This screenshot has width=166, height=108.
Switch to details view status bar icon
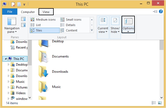[x=154, y=103]
